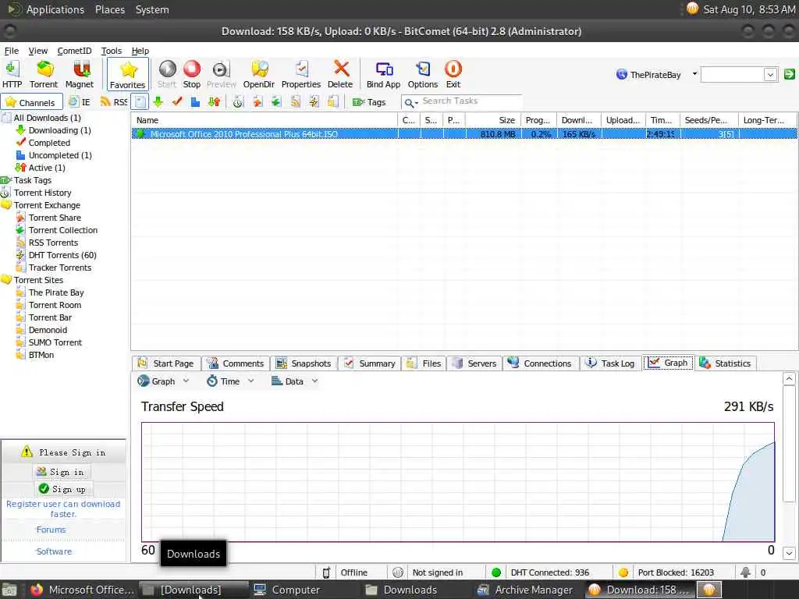
Task: Open BitComet Options
Action: (x=423, y=74)
